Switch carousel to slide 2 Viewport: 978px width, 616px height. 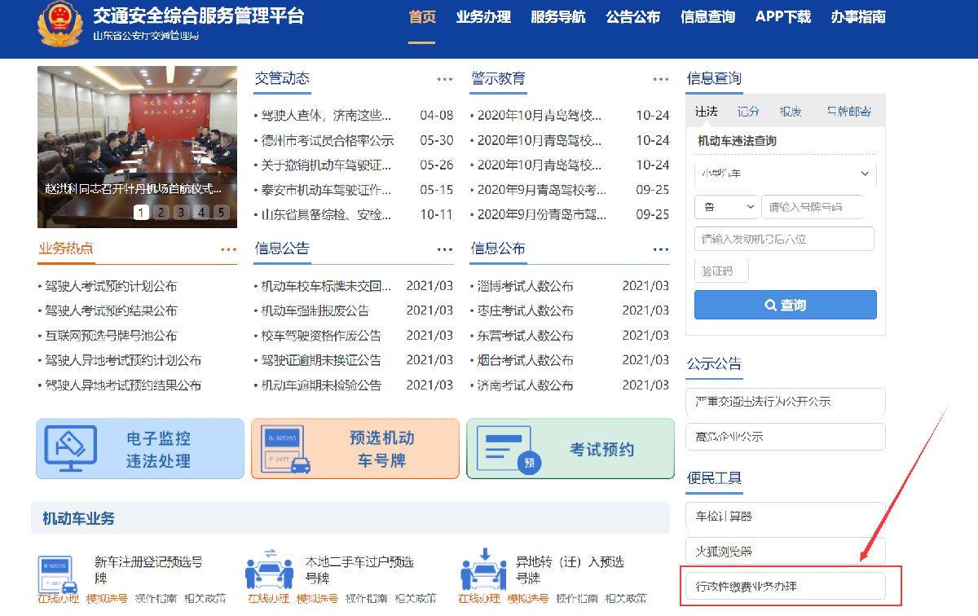click(x=161, y=213)
